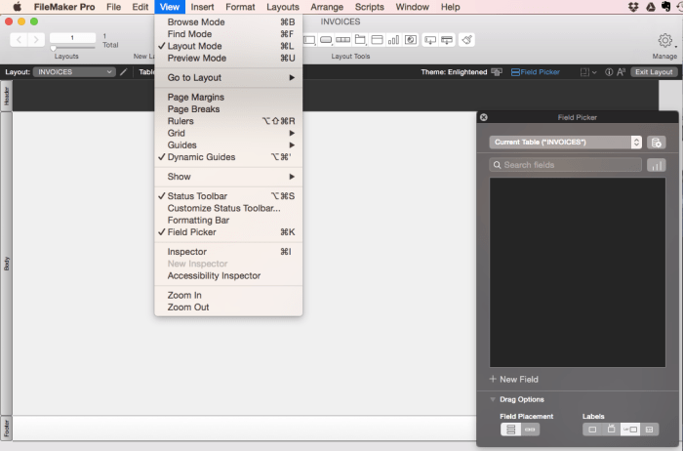Click the Exit Layout button
The height and width of the screenshot is (451, 683).
click(x=653, y=72)
